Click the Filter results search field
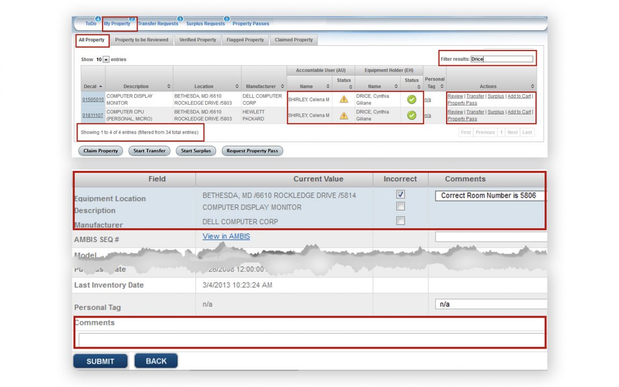Viewport: 619px width, 387px height. click(501, 59)
